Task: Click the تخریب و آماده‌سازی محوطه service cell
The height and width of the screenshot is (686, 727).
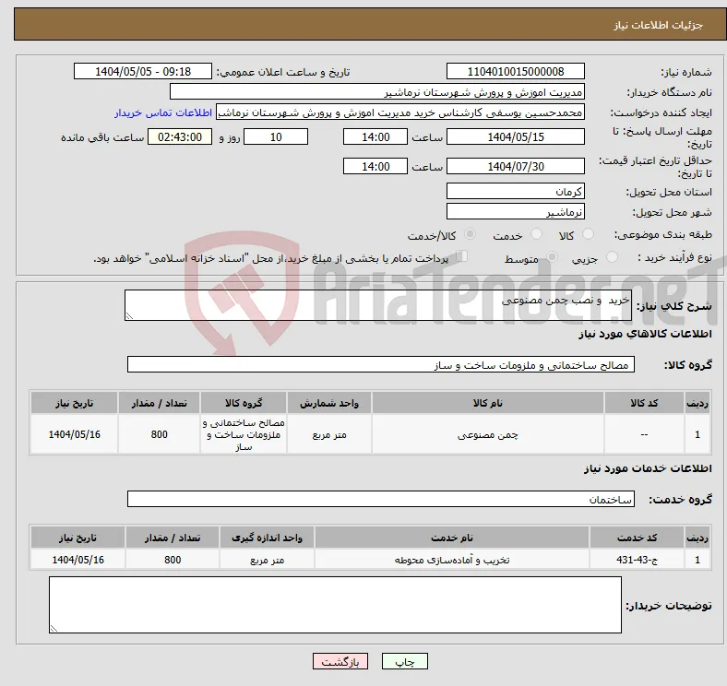Action: 452,560
